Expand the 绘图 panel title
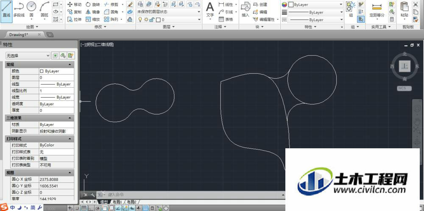The height and width of the screenshot is (211, 424). [32, 27]
